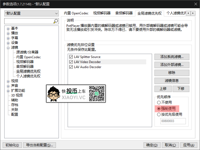Expand the 字幕 tree node
200x150 pixels.
(x=8, y=38)
